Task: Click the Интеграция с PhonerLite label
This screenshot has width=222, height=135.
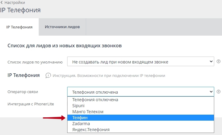Action: (x=34, y=104)
